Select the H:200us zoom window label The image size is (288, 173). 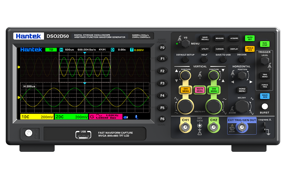[29, 86]
